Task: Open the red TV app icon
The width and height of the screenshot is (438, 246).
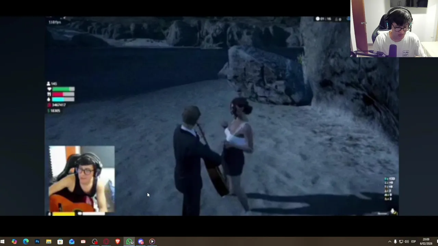Action: coord(83,242)
